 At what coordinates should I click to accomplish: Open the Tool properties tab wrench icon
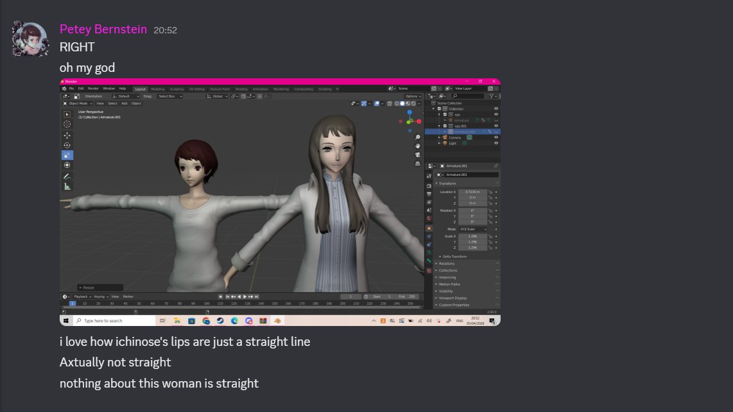pyautogui.click(x=429, y=176)
